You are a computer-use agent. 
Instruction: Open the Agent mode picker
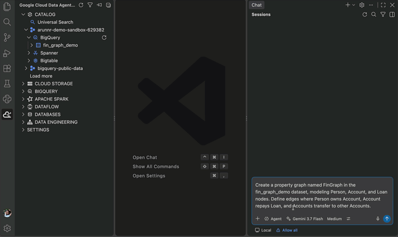(x=273, y=219)
